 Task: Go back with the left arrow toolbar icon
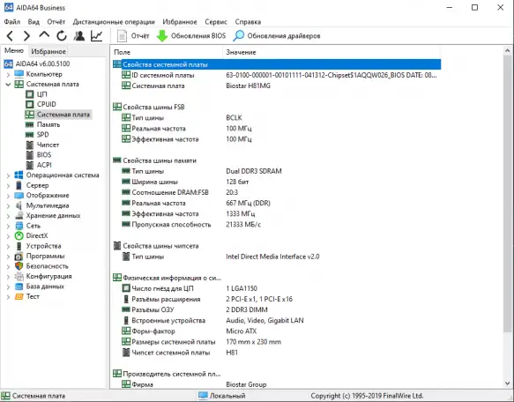coord(11,36)
